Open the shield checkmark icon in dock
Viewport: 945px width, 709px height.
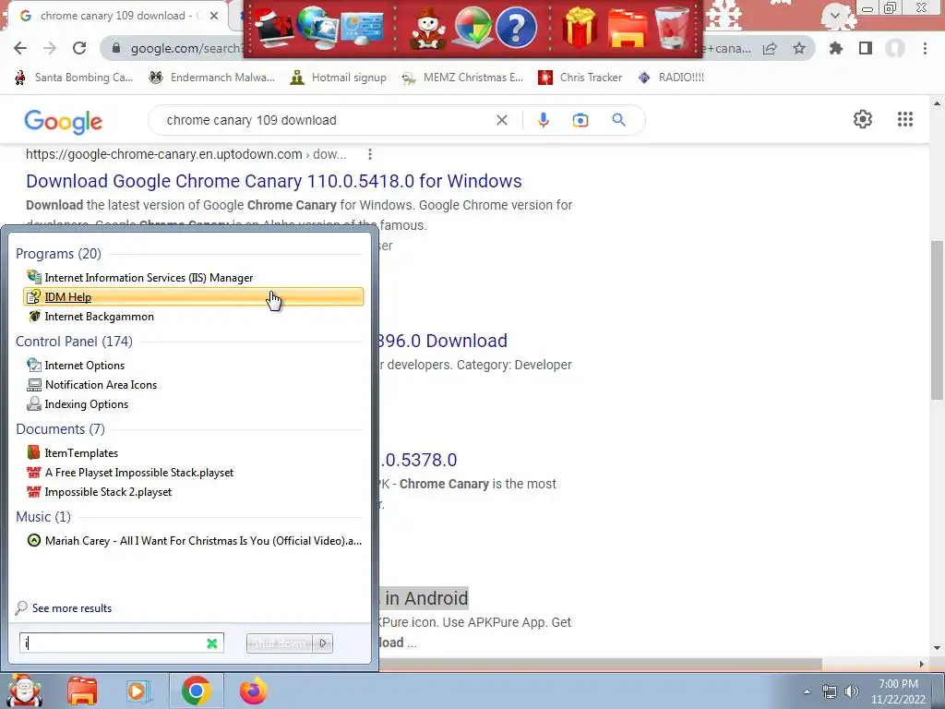click(x=473, y=28)
